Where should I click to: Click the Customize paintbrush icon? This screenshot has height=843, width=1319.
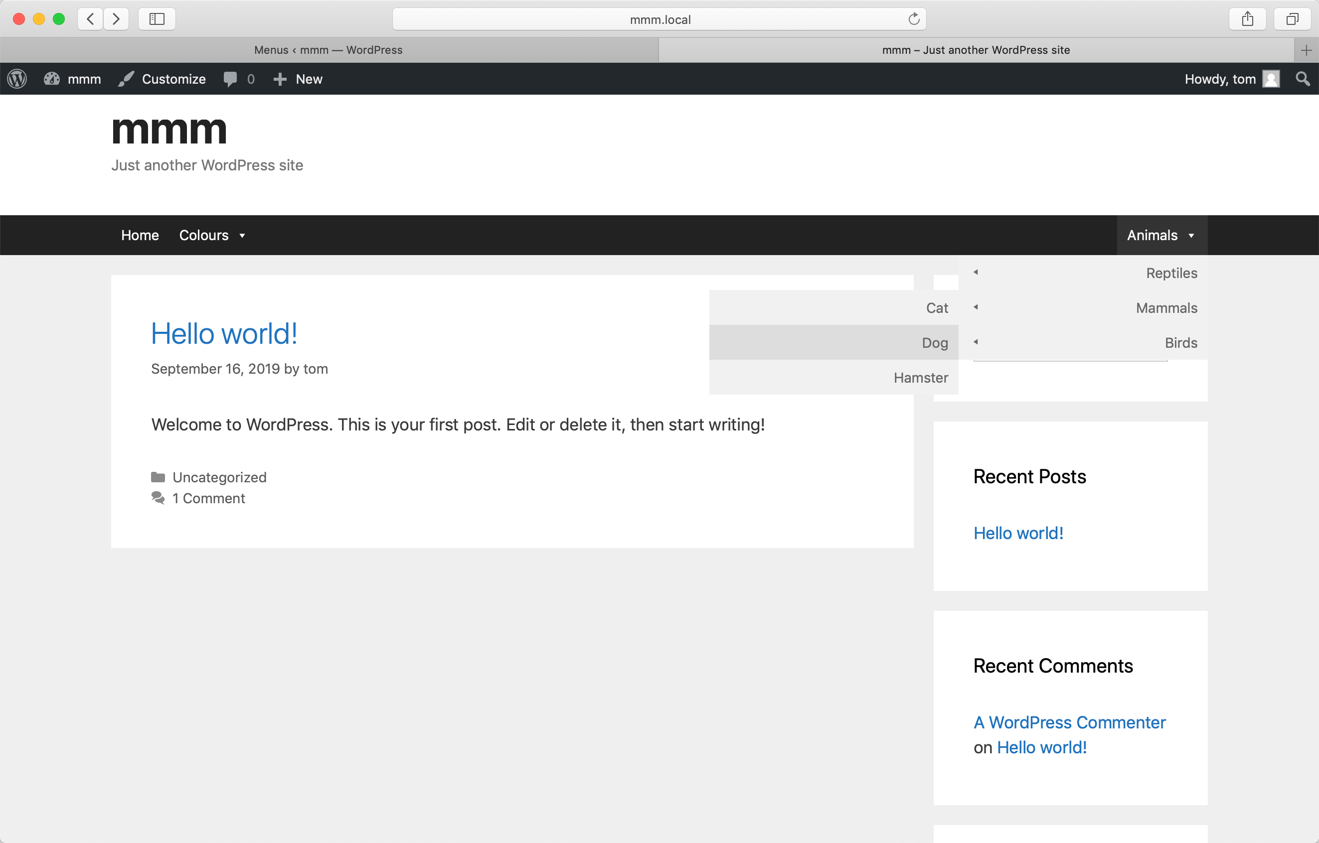[x=126, y=79]
